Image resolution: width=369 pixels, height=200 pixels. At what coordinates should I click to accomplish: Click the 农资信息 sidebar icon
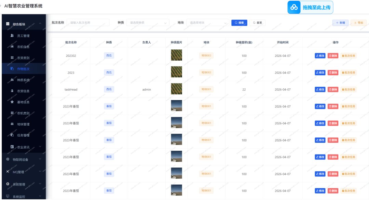click(12, 91)
